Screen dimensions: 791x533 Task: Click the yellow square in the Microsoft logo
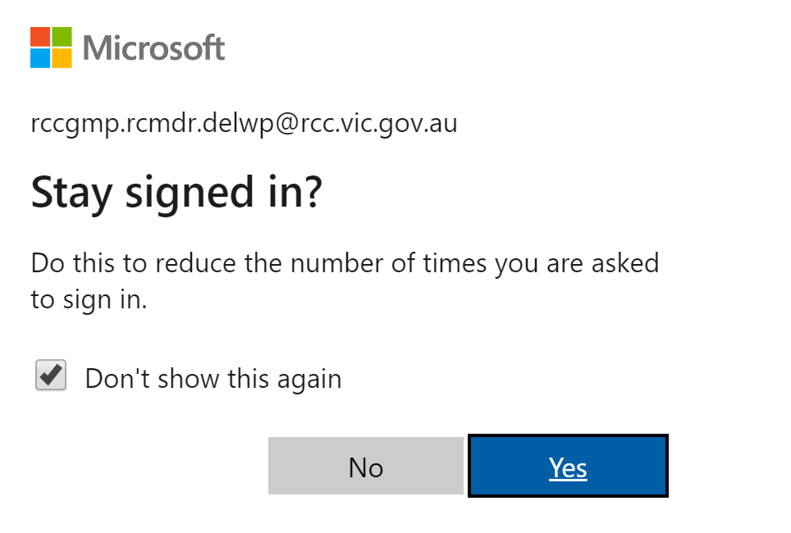62,58
